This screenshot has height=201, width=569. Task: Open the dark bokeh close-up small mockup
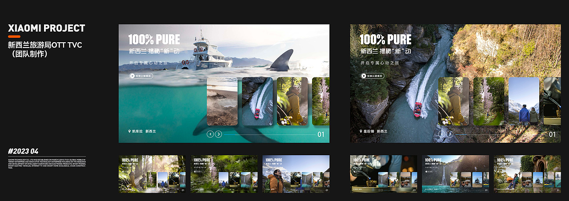384,174
